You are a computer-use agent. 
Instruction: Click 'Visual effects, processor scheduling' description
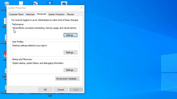(44, 28)
